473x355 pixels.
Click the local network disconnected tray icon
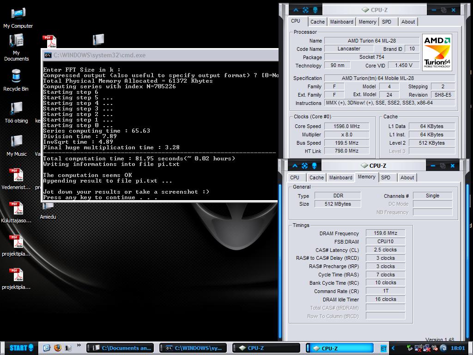point(426,348)
